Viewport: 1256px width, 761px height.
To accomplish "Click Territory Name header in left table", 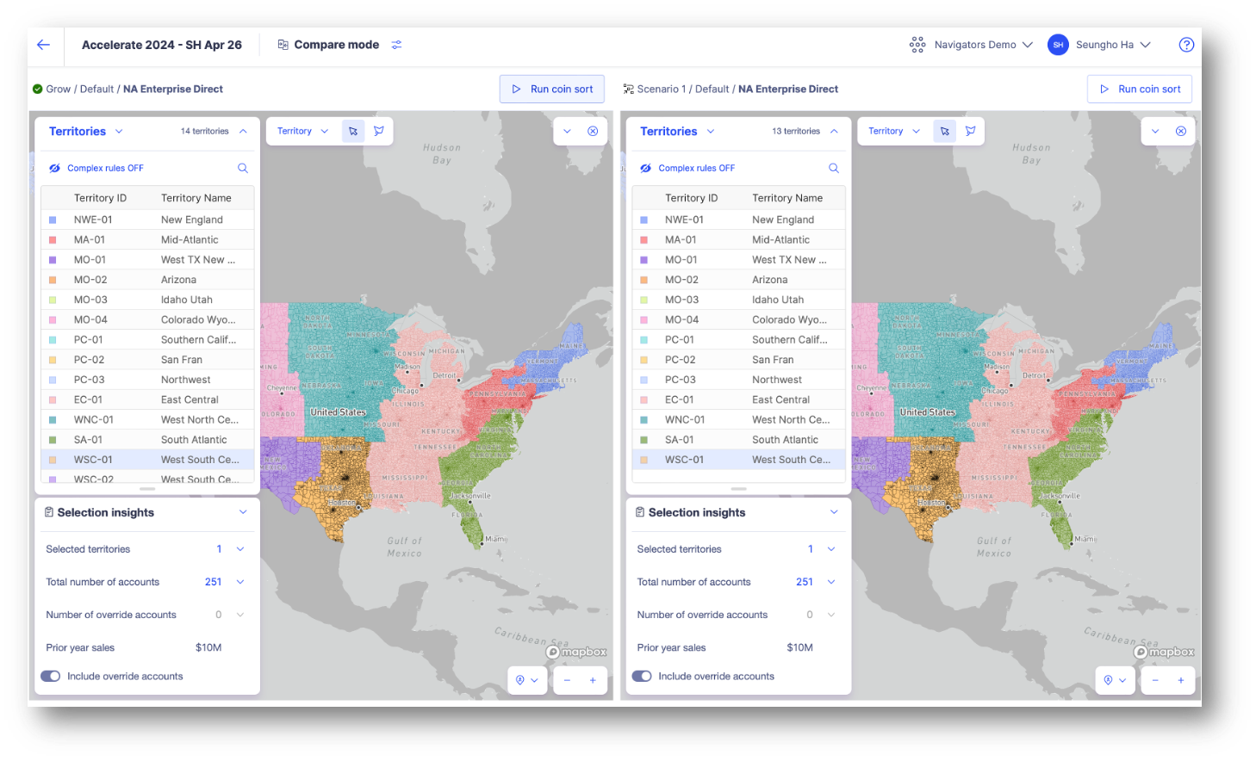I will point(196,198).
